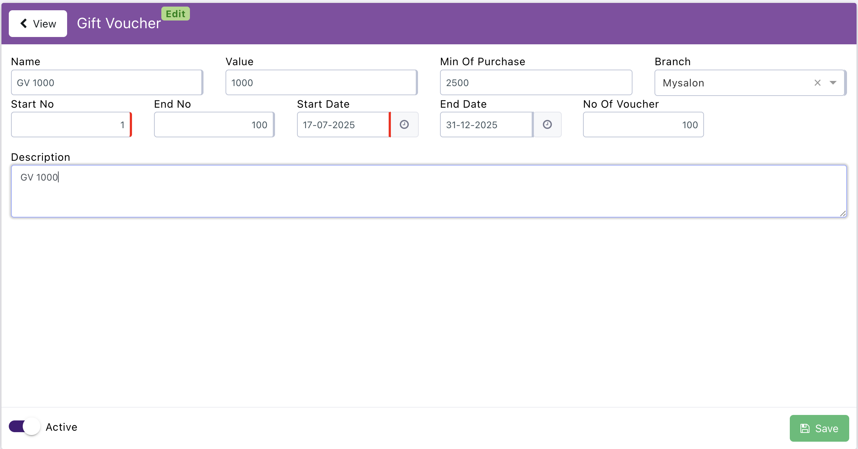Image resolution: width=858 pixels, height=449 pixels.
Task: Expand the Branch dropdown arrow
Action: tap(833, 83)
